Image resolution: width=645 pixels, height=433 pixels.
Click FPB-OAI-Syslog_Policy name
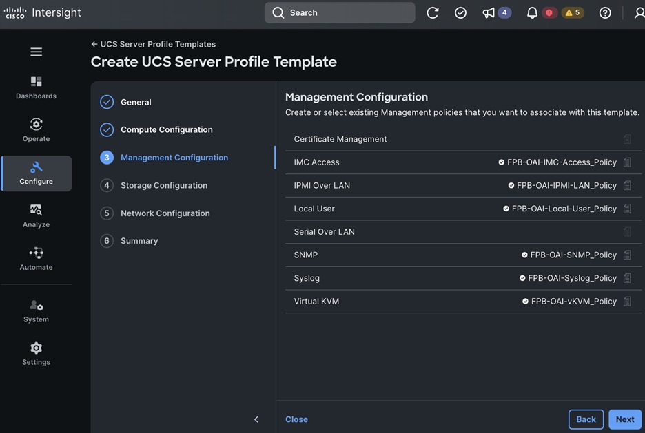tap(572, 278)
